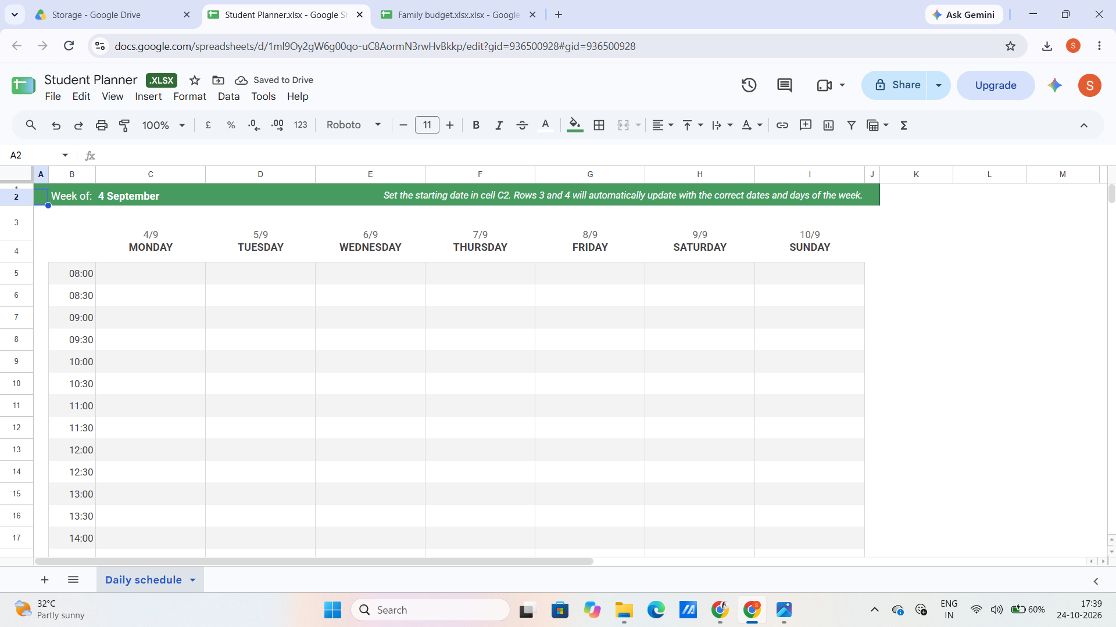Open the Borders tool
Image resolution: width=1116 pixels, height=627 pixels.
(599, 125)
